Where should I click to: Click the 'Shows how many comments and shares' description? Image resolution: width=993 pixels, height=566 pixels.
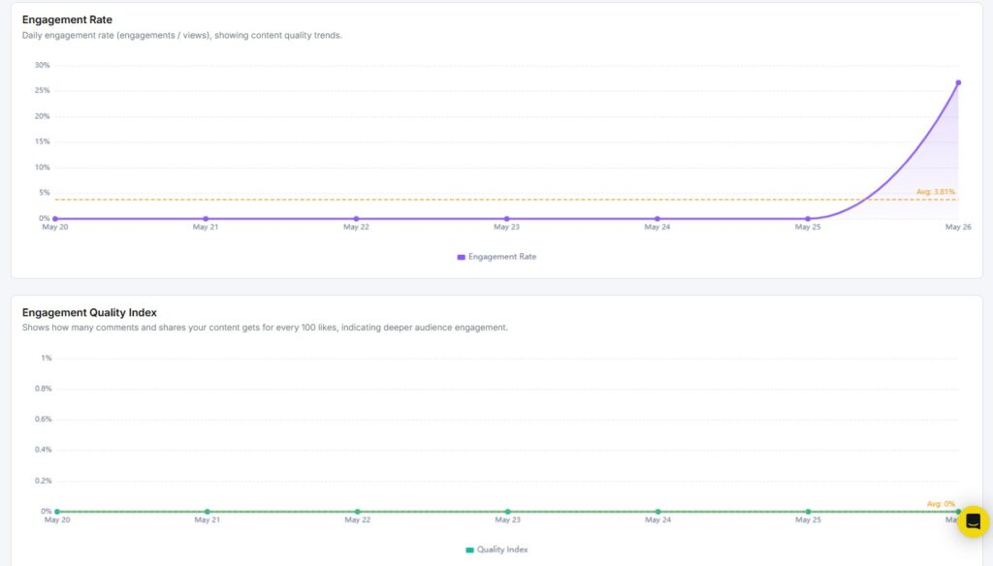pos(265,328)
